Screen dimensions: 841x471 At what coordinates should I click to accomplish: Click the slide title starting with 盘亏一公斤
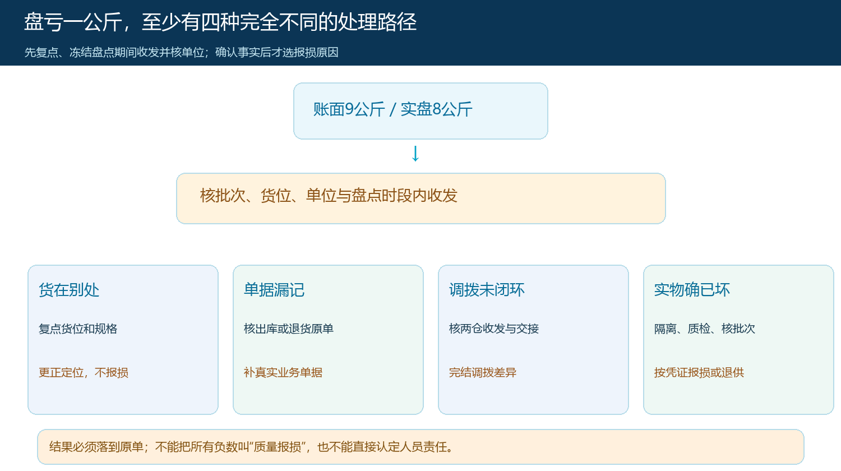220,22
